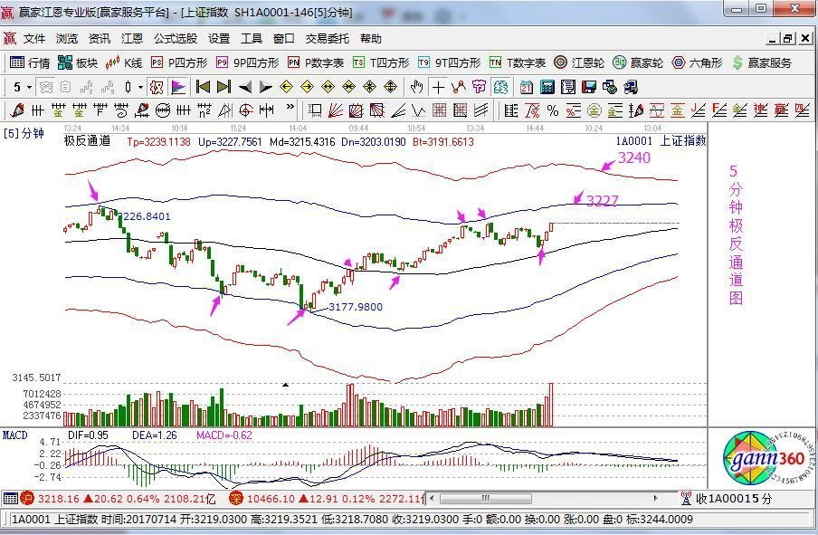
Task: Open 赢家服务 with the dollar icon
Action: click(x=762, y=62)
